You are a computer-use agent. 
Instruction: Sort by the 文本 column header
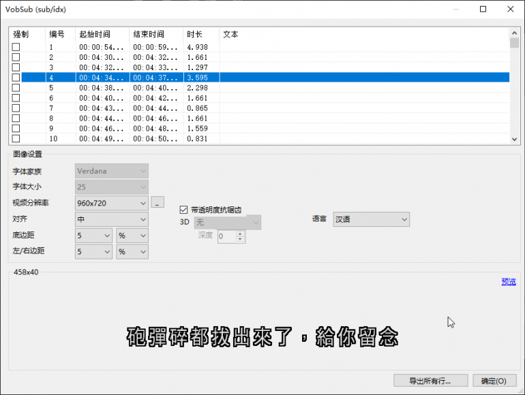[x=364, y=34]
